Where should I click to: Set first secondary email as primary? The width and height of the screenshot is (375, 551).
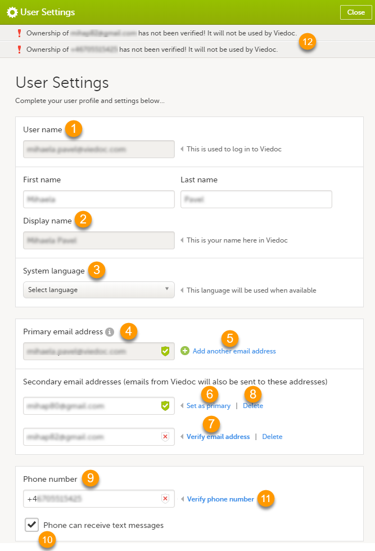(208, 406)
